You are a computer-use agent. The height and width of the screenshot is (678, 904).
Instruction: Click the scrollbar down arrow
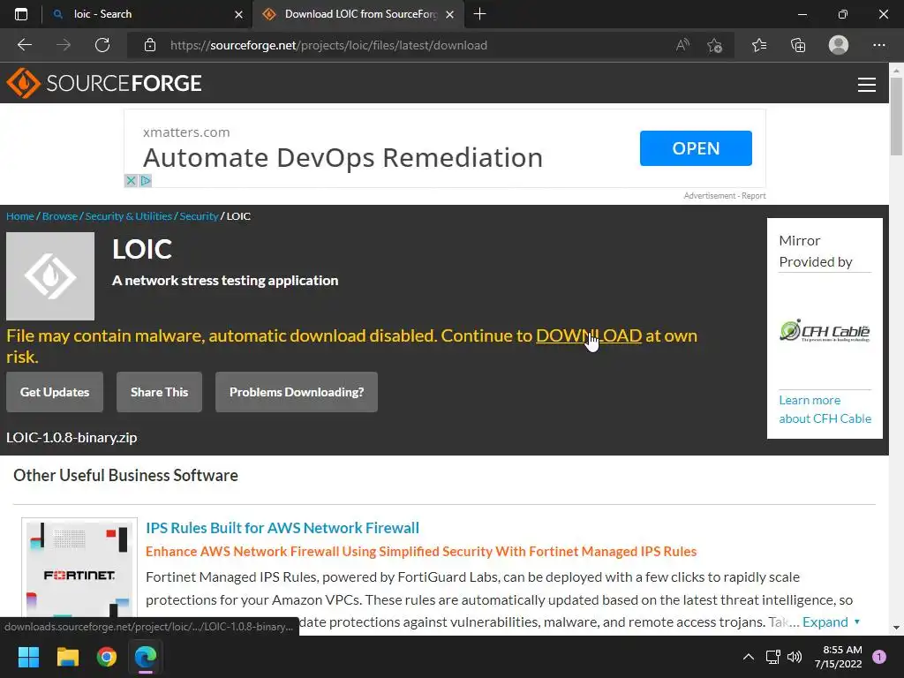[896, 628]
